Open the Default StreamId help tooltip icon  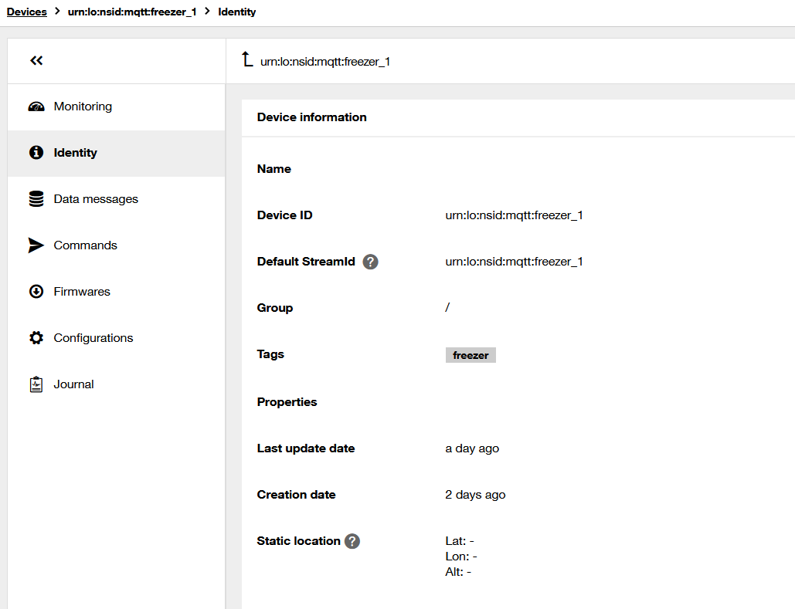(x=370, y=262)
